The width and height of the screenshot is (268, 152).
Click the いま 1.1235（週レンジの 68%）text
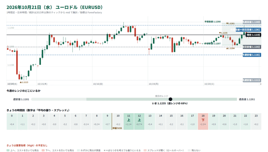click(x=170, y=103)
